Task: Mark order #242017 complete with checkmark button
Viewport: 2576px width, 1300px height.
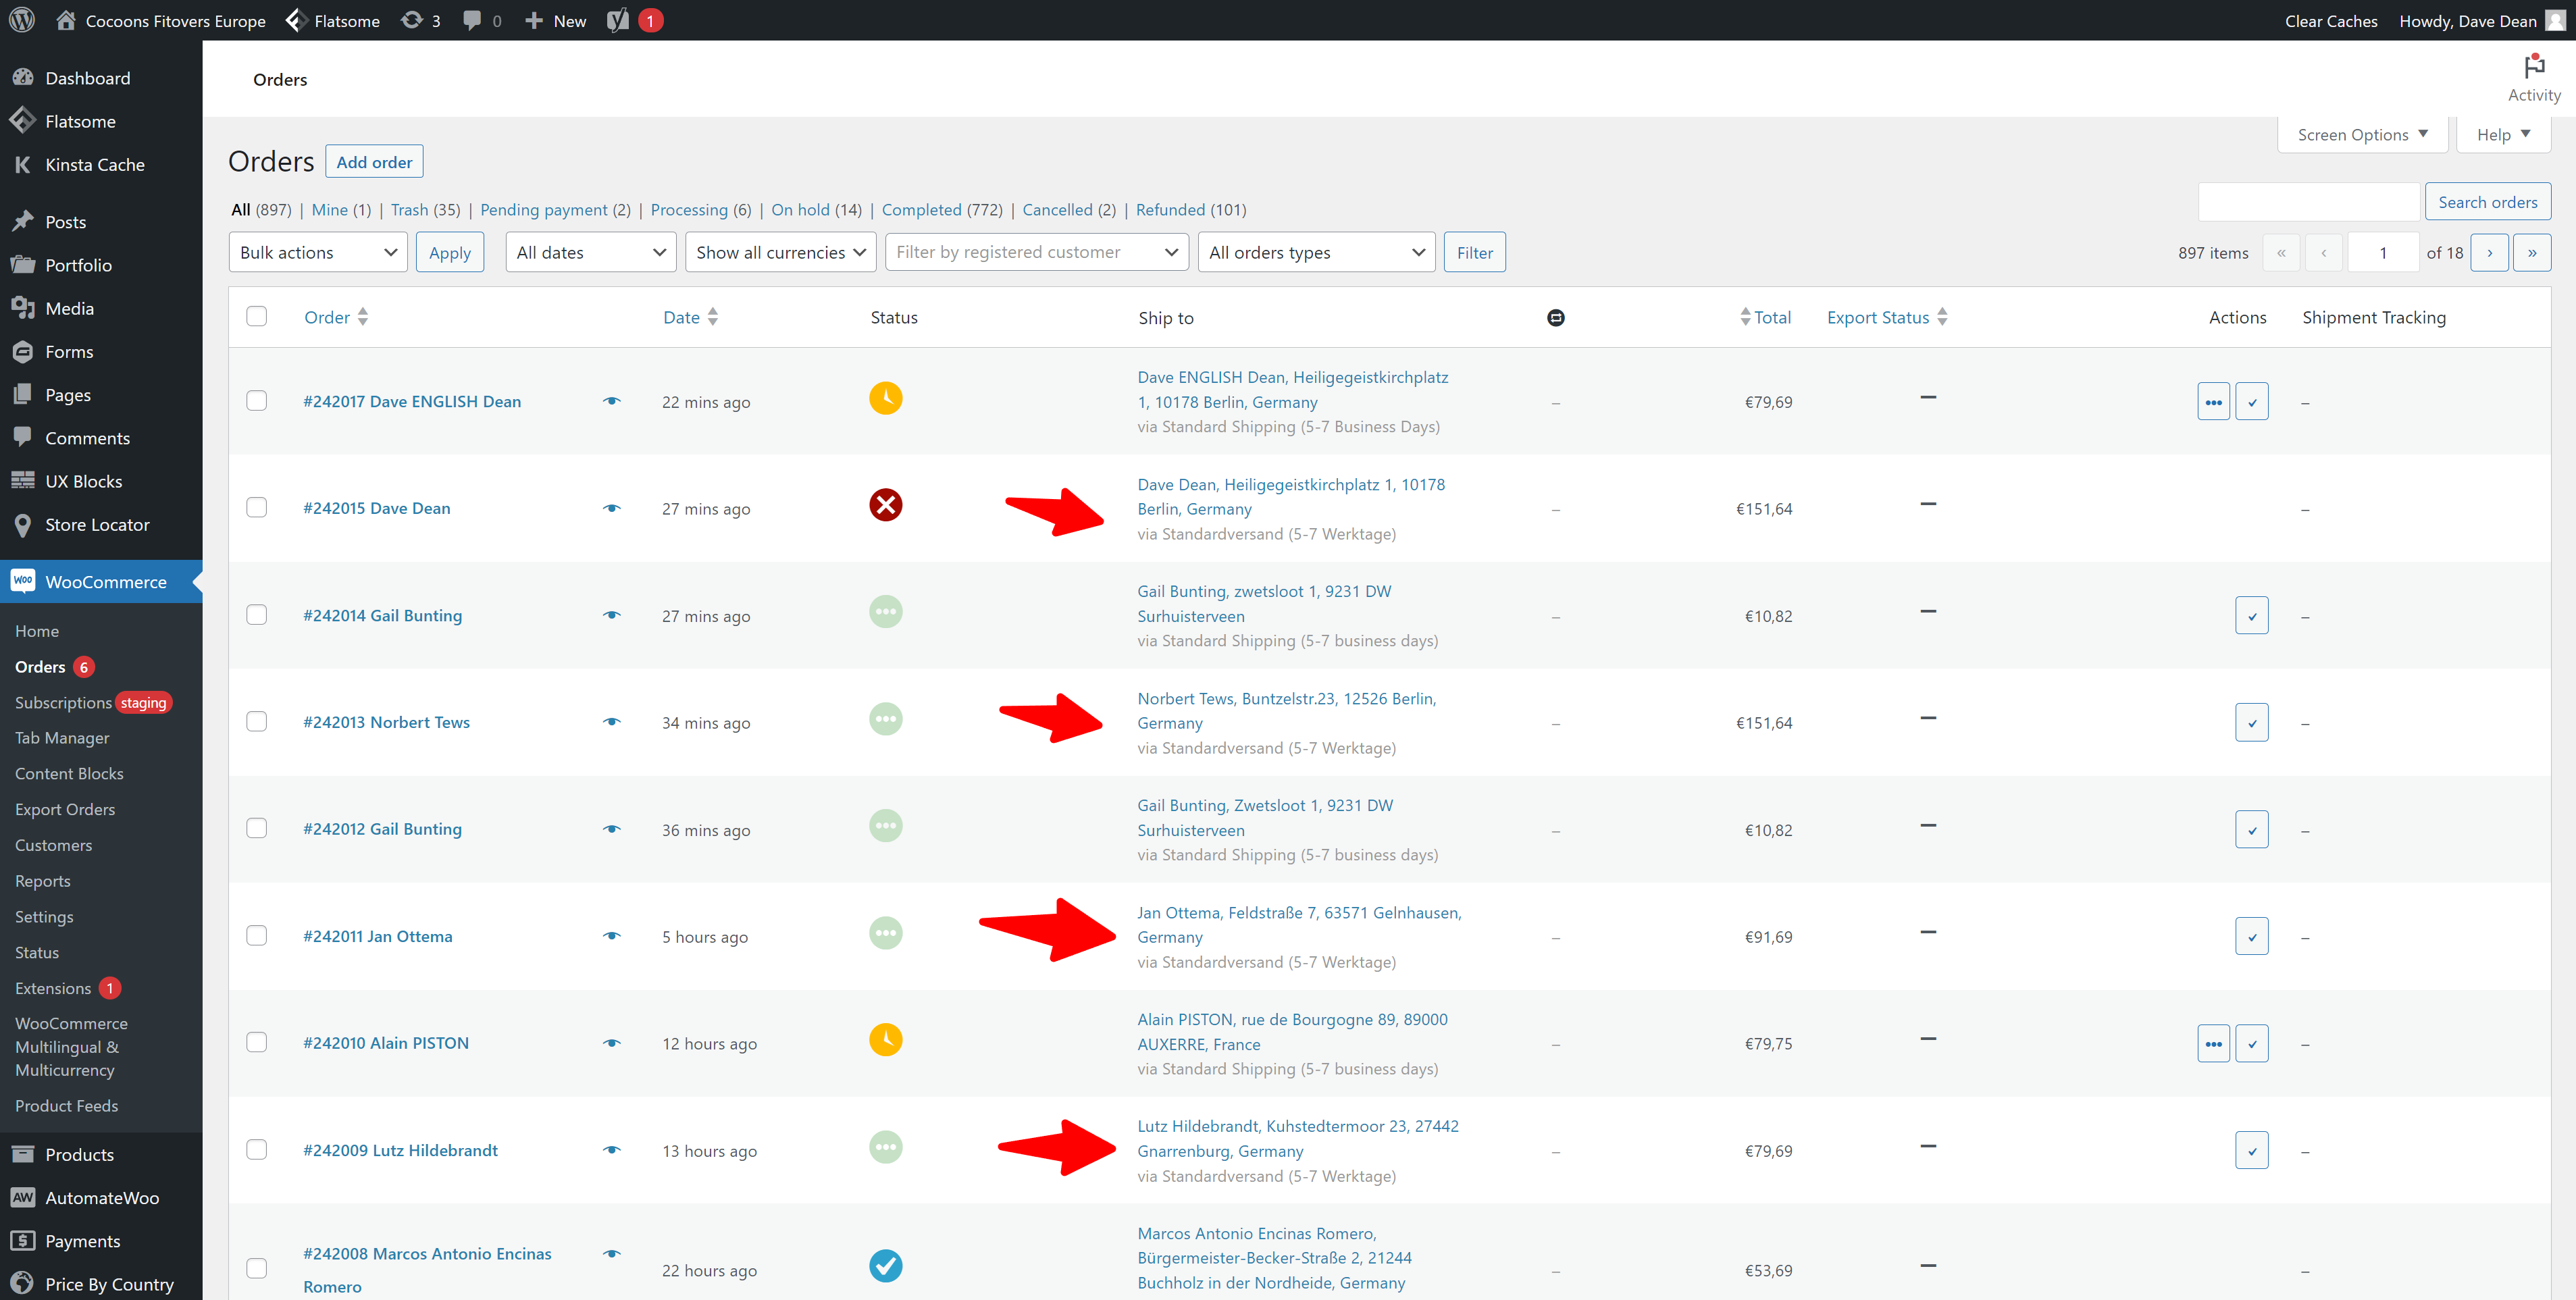Action: point(2251,402)
